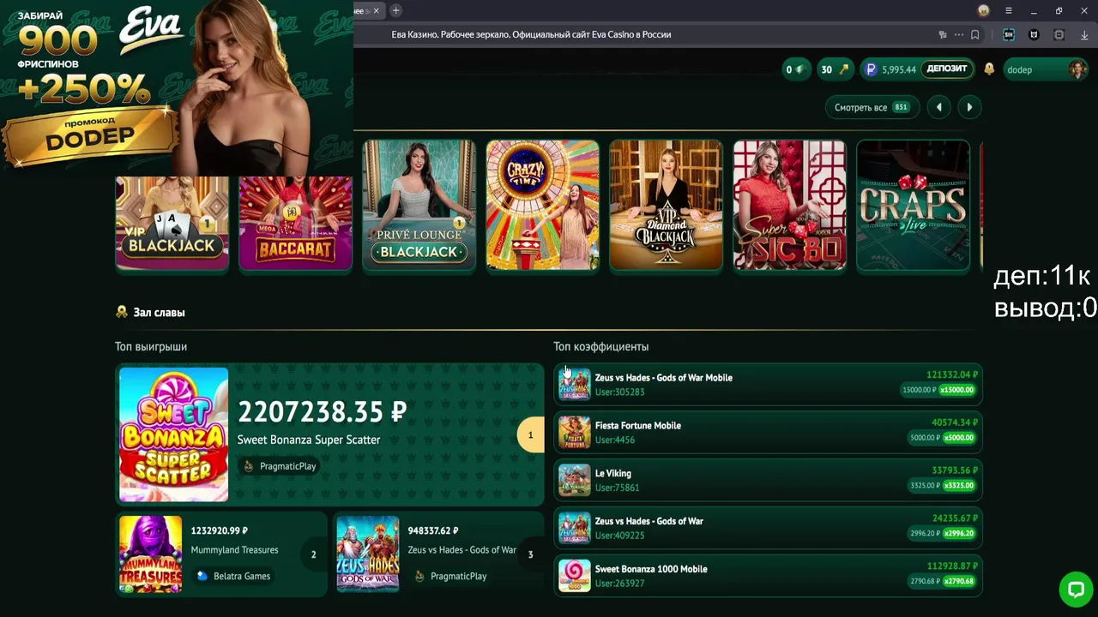Click the Sweet Bonanza 1000 game icon
Image resolution: width=1098 pixels, height=617 pixels.
tap(575, 576)
